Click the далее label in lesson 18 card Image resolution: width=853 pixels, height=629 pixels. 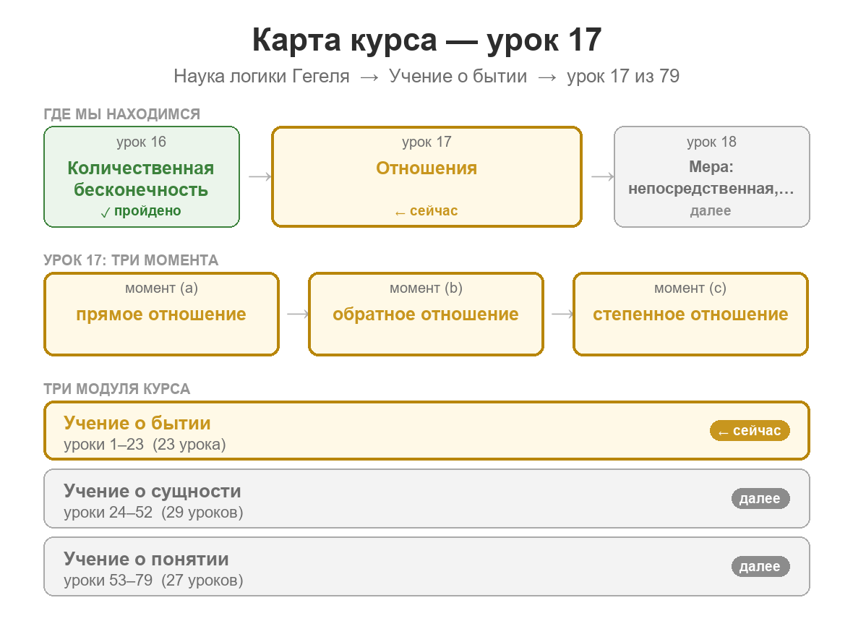coord(711,211)
